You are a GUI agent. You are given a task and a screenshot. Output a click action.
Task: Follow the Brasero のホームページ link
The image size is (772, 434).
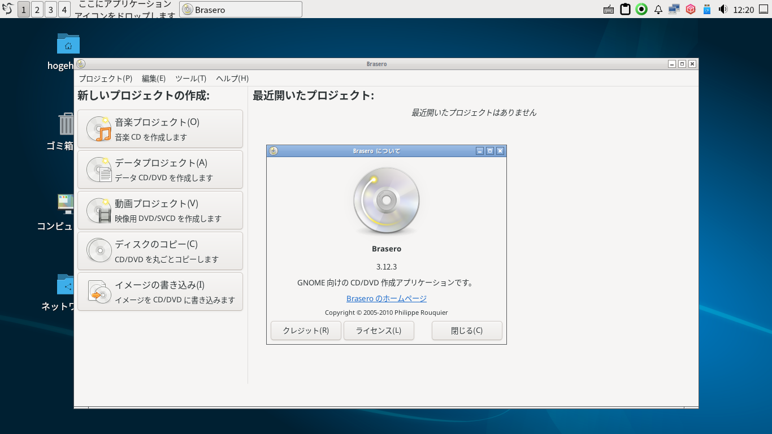tap(387, 298)
